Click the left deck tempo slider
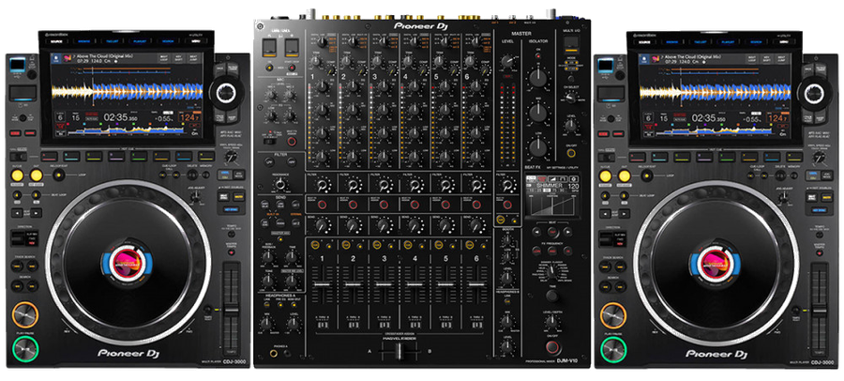844x381 pixels. pos(231,310)
